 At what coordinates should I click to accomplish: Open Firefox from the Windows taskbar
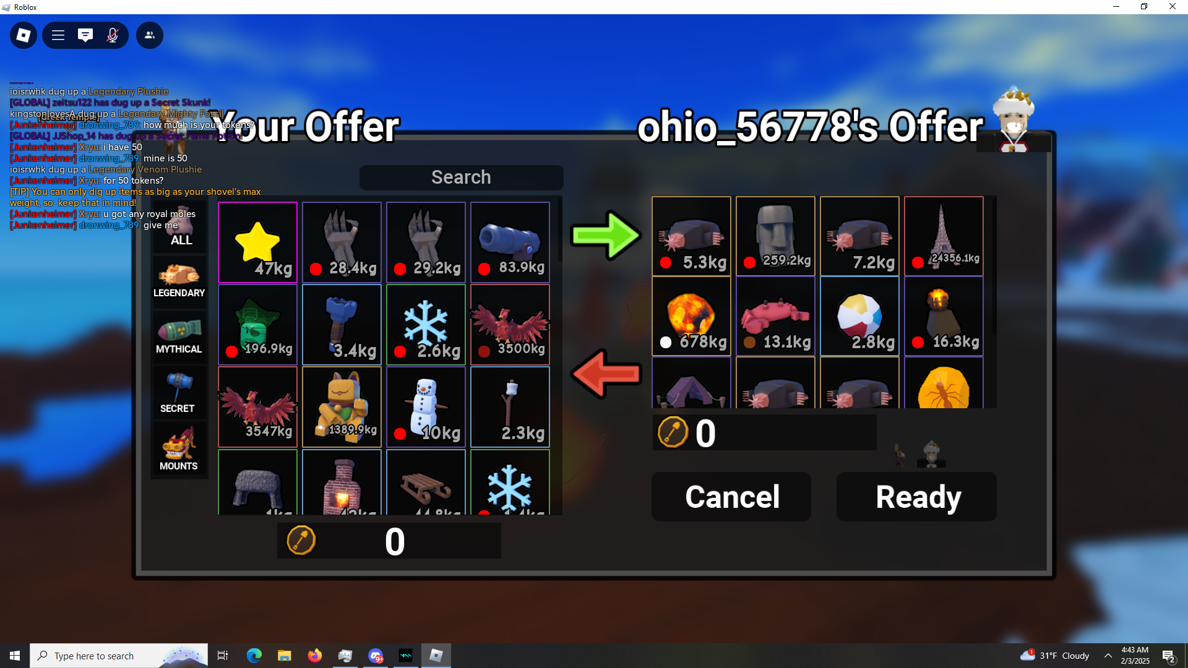315,656
